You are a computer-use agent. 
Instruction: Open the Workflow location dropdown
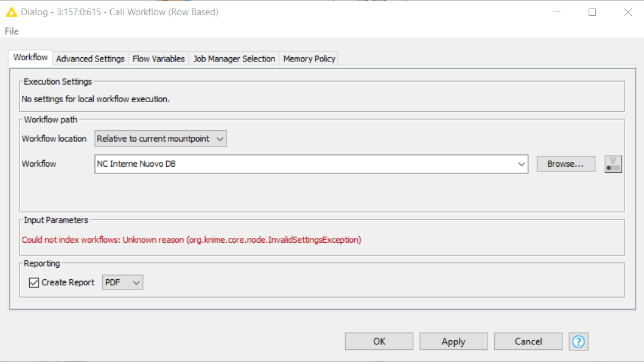[160, 139]
